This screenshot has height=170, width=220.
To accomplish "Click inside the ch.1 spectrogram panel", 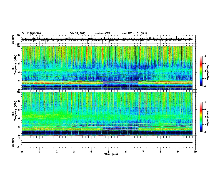I will [107, 68].
